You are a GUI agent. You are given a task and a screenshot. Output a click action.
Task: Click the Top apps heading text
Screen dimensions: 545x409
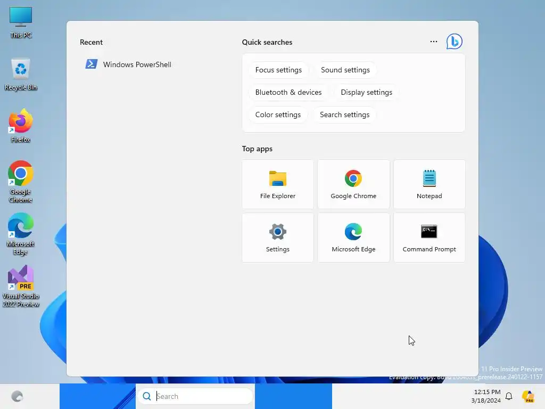point(257,149)
